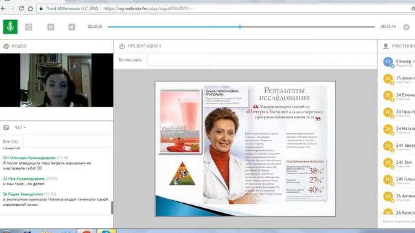The image size is (415, 233).
Task: Go forward in the browser
Action: (x=12, y=8)
